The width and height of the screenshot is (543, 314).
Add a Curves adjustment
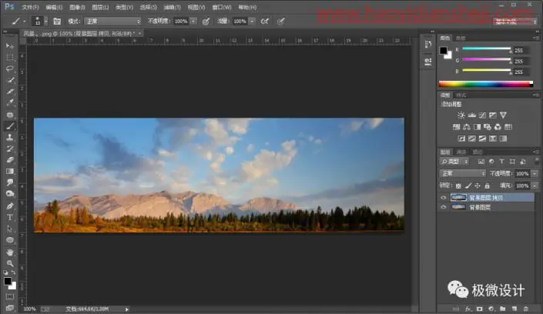[482, 115]
